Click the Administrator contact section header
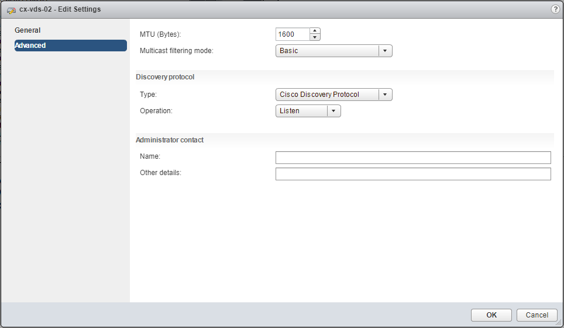The width and height of the screenshot is (564, 328). point(170,140)
